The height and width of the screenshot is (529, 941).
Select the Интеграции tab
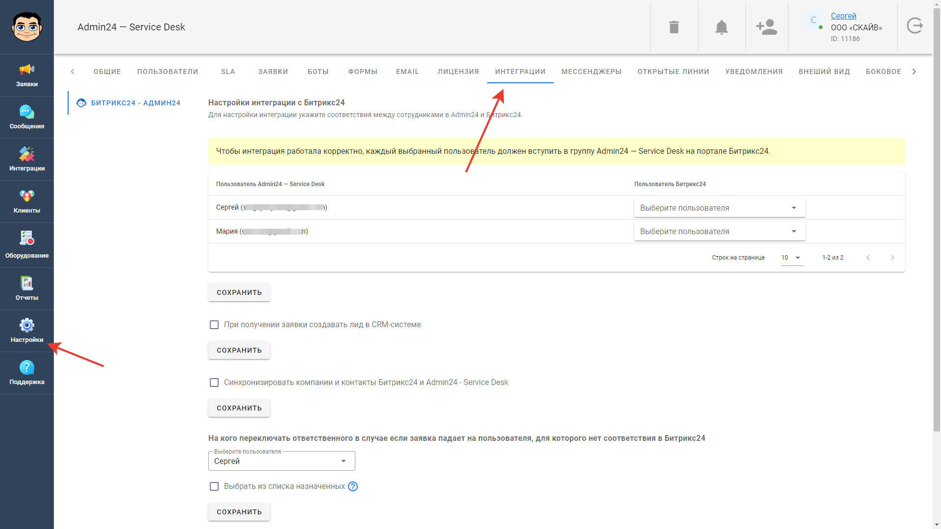(x=520, y=72)
